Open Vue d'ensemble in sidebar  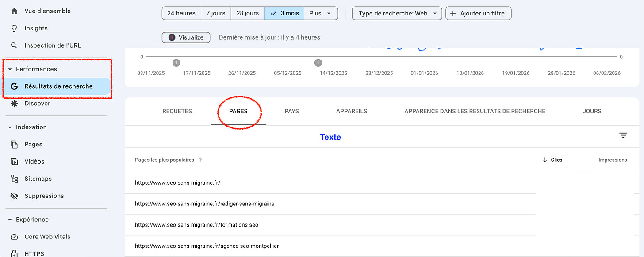pos(48,11)
